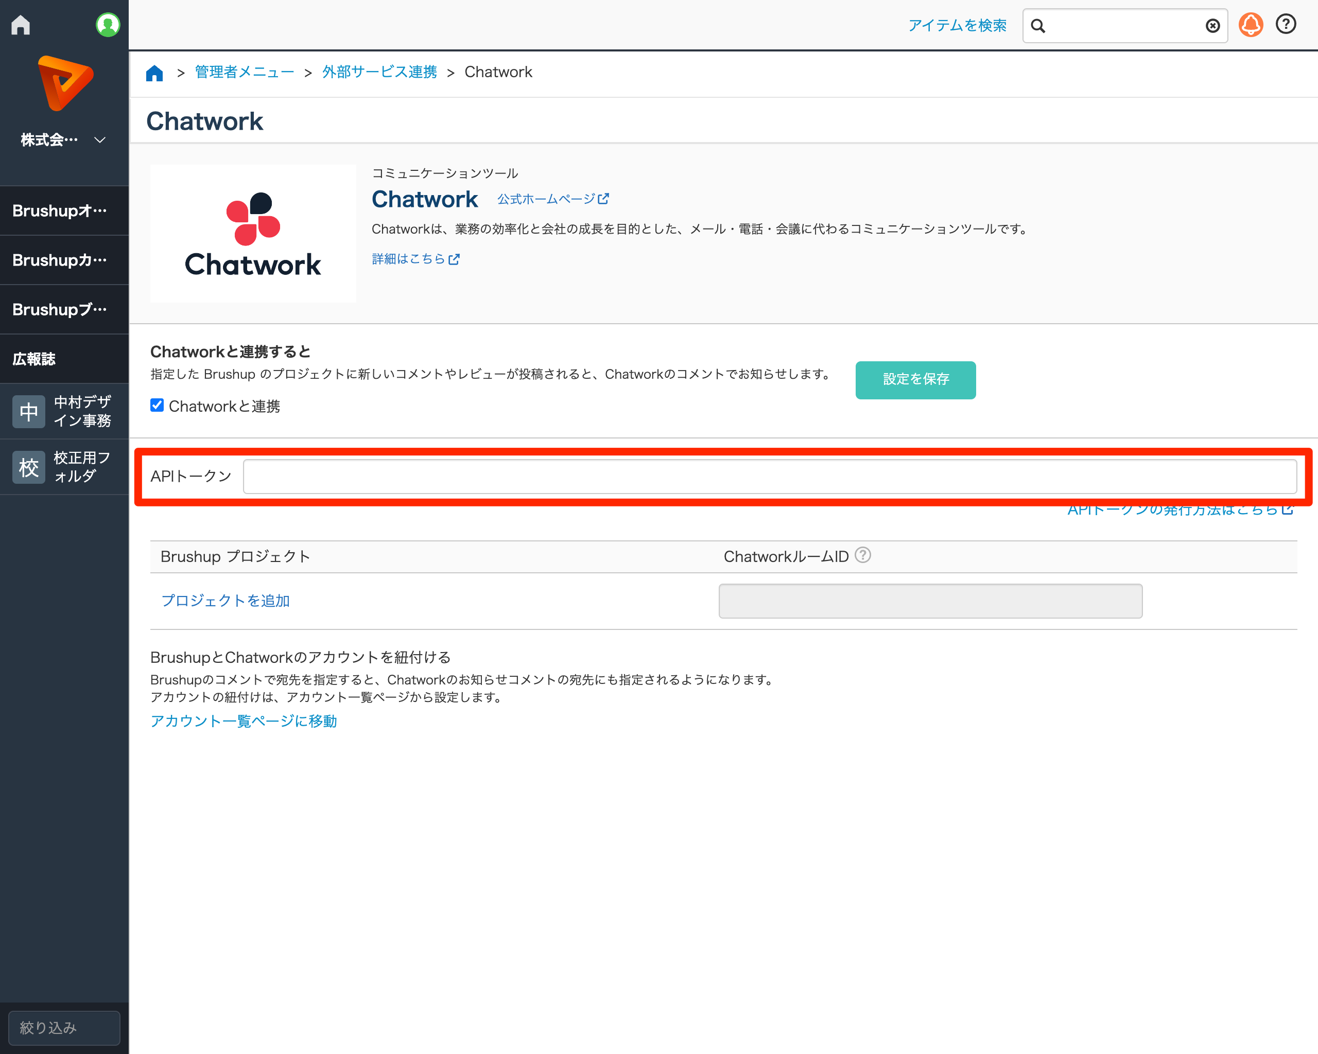This screenshot has height=1054, width=1318.
Task: Open the help question mark icon
Action: tap(1286, 24)
